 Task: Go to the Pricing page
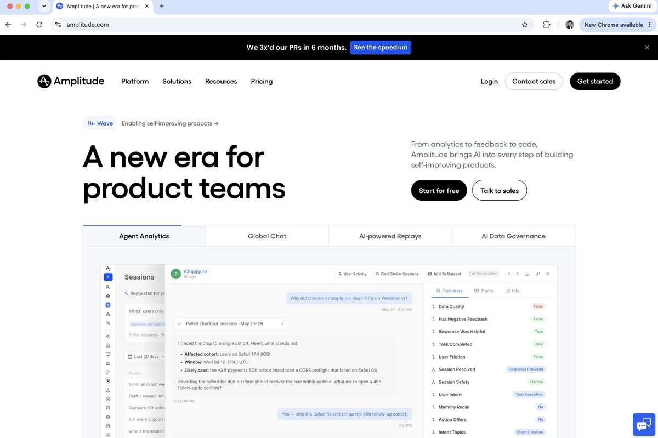click(262, 81)
